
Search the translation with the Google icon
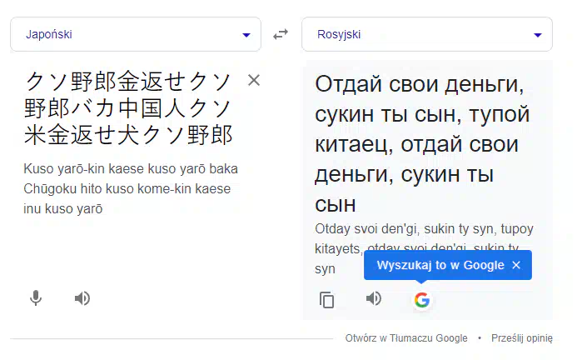coord(422,300)
